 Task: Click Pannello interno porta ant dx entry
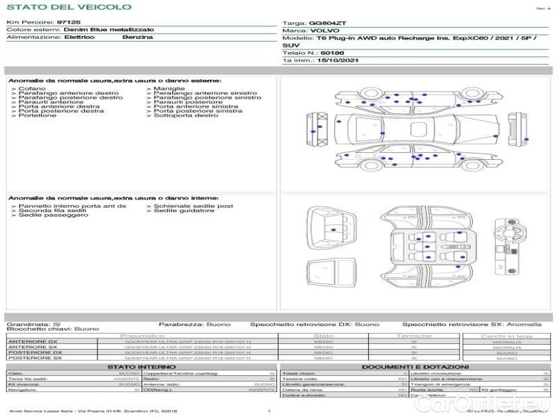pos(72,206)
